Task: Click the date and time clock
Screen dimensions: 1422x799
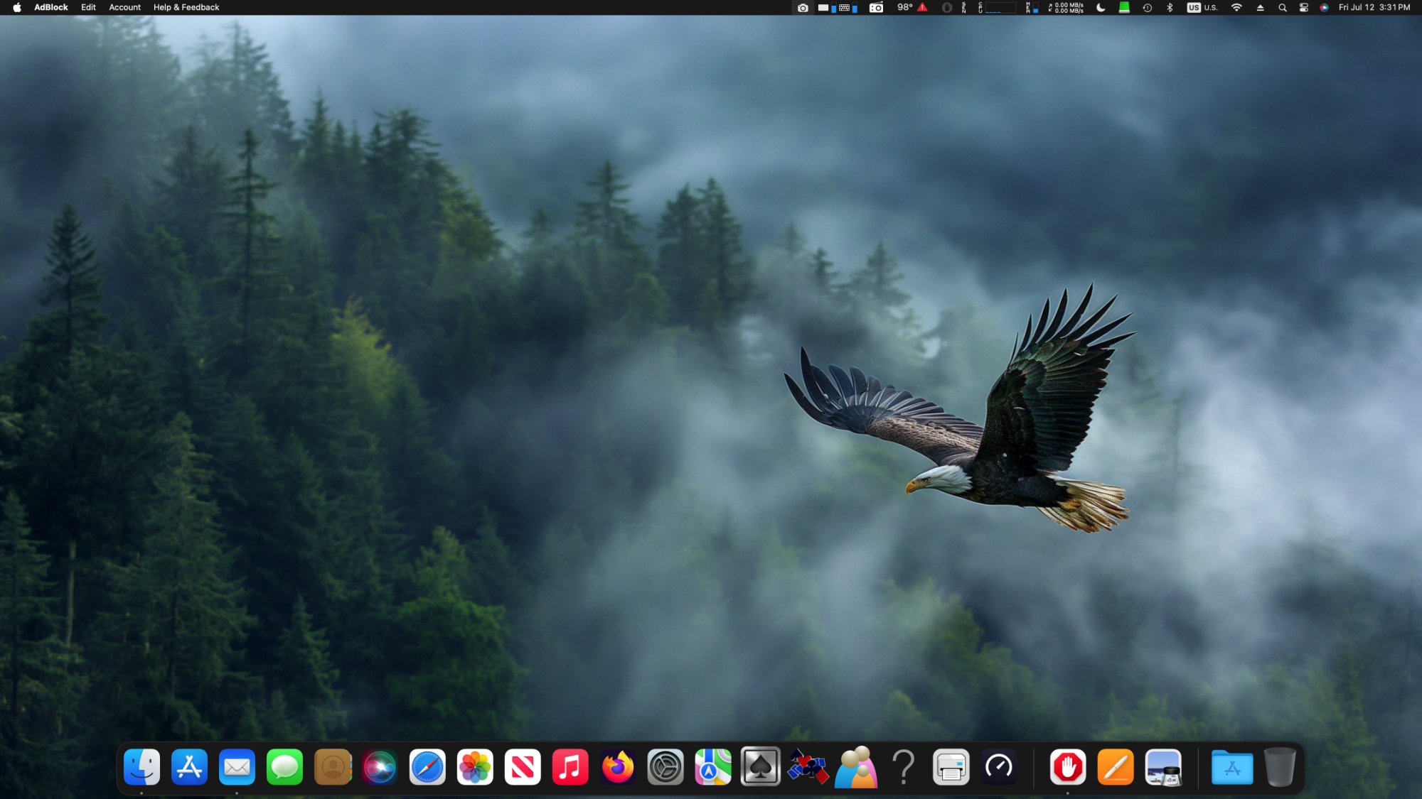Action: (x=1374, y=7)
